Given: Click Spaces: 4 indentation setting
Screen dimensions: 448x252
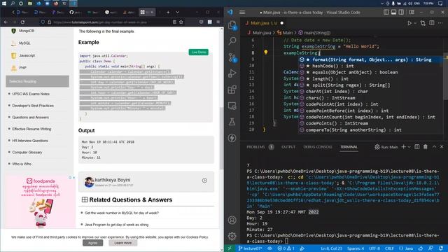Looking at the screenshot, I should click(356, 248).
